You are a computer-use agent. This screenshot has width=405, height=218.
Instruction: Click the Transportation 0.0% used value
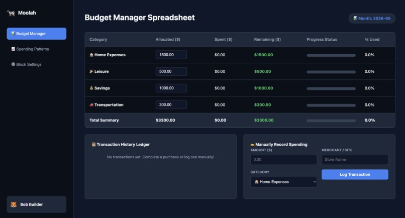[x=369, y=105]
